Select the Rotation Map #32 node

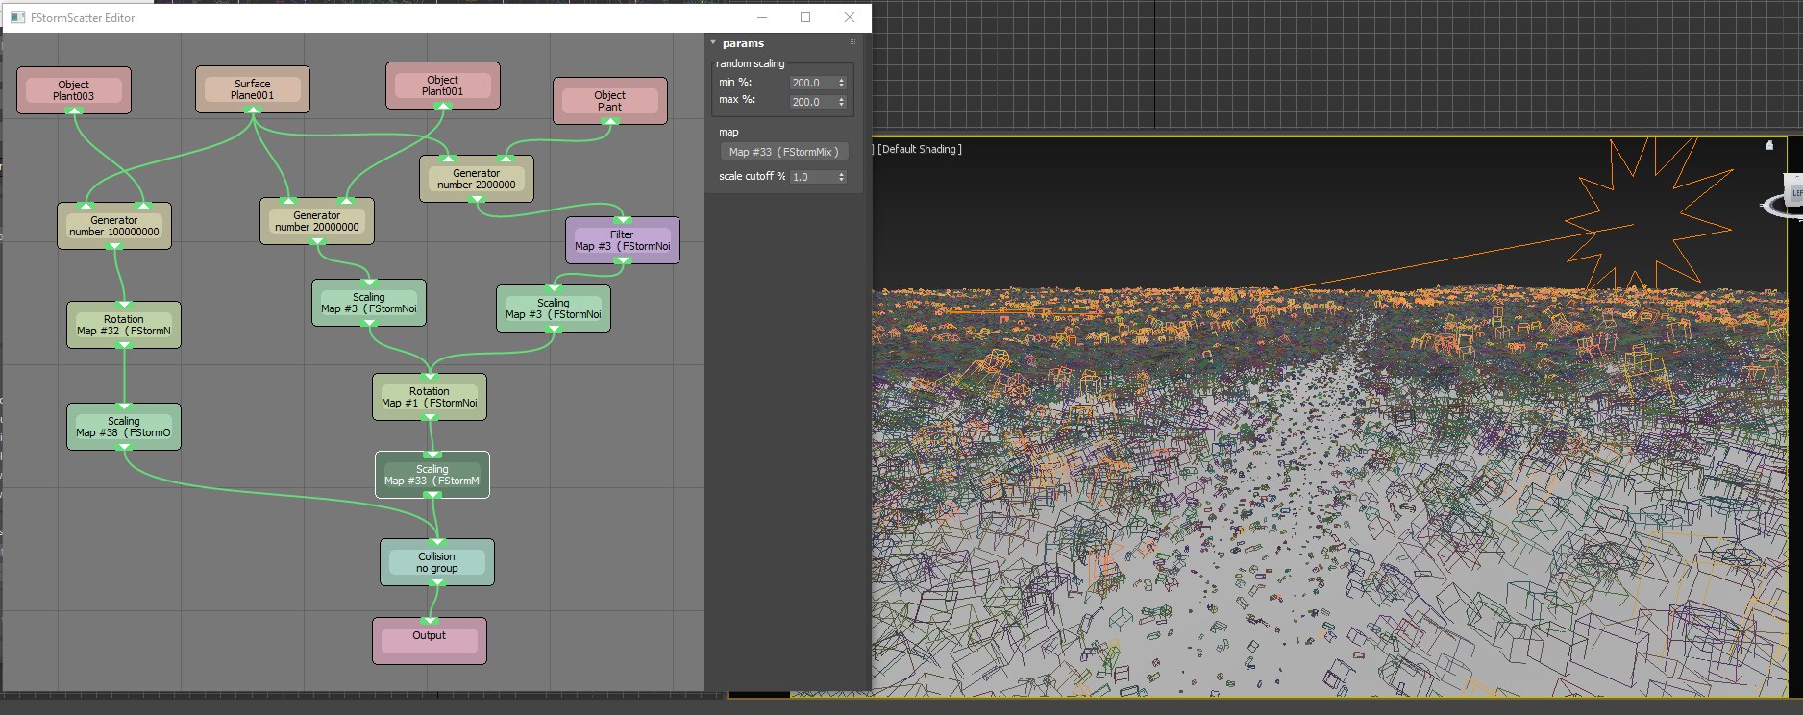pos(124,325)
